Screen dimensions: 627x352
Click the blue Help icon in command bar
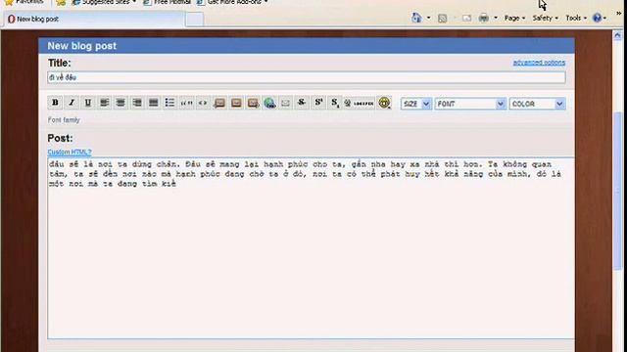(x=597, y=18)
